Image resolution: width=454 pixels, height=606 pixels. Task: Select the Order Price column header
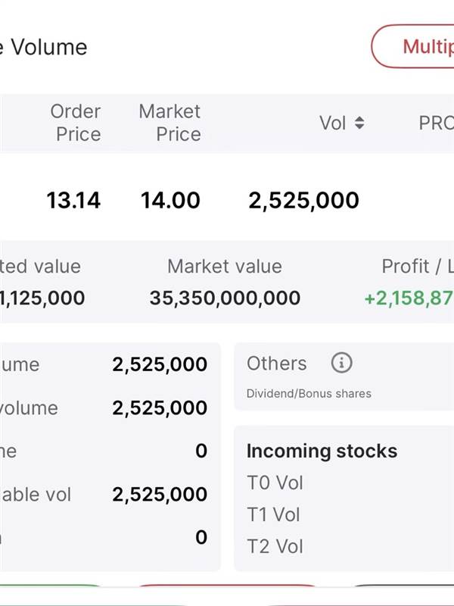point(76,123)
